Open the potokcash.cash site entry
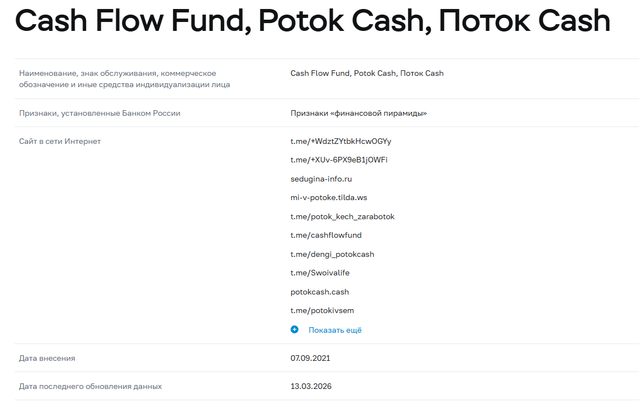This screenshot has height=412, width=643. tap(320, 292)
